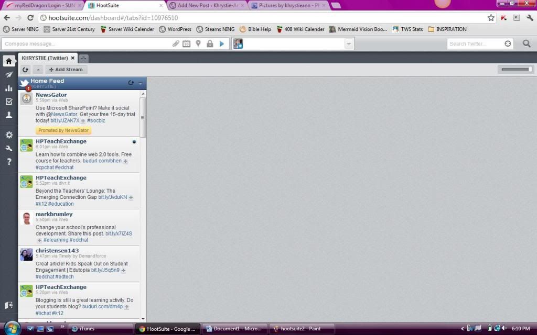This screenshot has height=335, width=537.
Task: Open Home Feed stream options dropdown
Action: 141,83
